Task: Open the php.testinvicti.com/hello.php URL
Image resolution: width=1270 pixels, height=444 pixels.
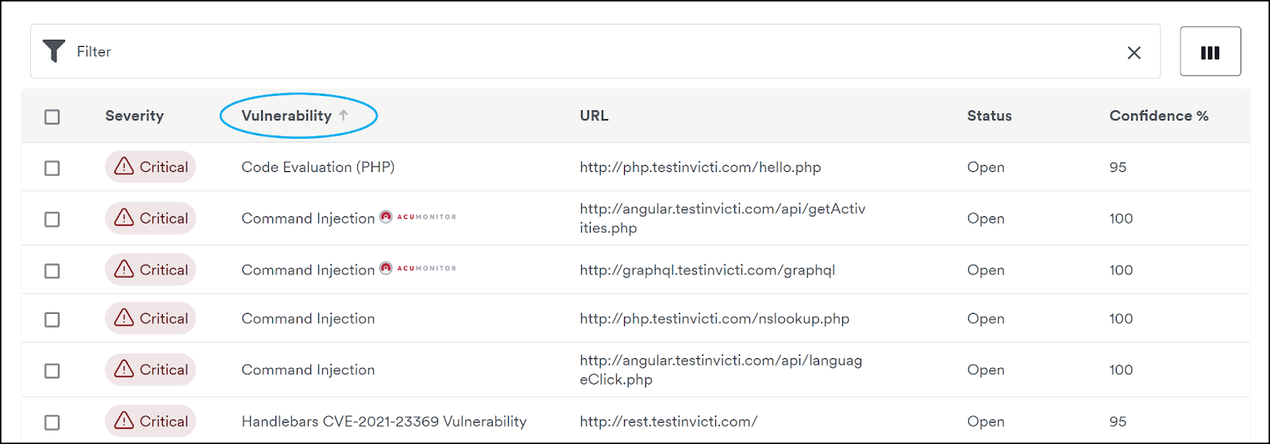Action: 700,167
